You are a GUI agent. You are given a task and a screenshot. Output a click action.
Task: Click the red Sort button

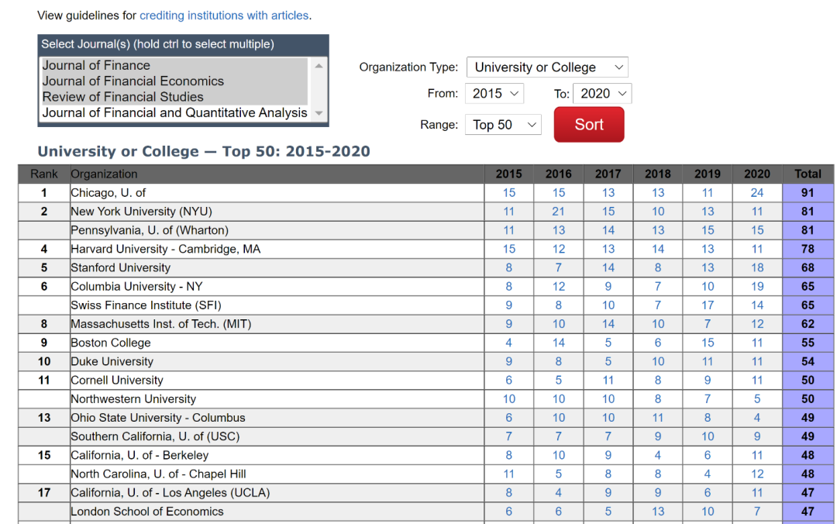pos(589,125)
